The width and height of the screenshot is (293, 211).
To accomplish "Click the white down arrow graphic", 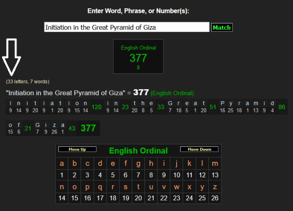I will [x=13, y=56].
